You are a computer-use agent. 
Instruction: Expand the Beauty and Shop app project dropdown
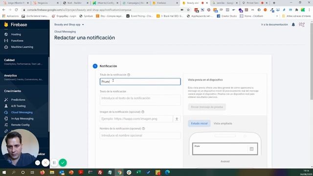tap(69, 24)
